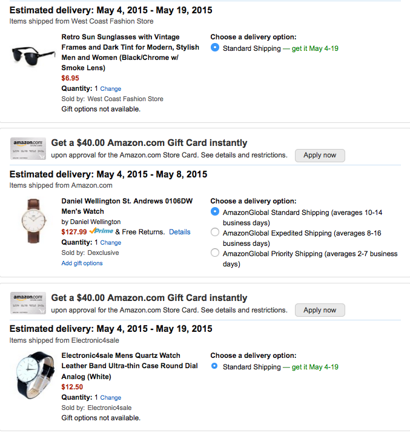Viewport: 410px width, 433px height.
Task: Click the sunglasses product thumbnail
Action: (30, 56)
